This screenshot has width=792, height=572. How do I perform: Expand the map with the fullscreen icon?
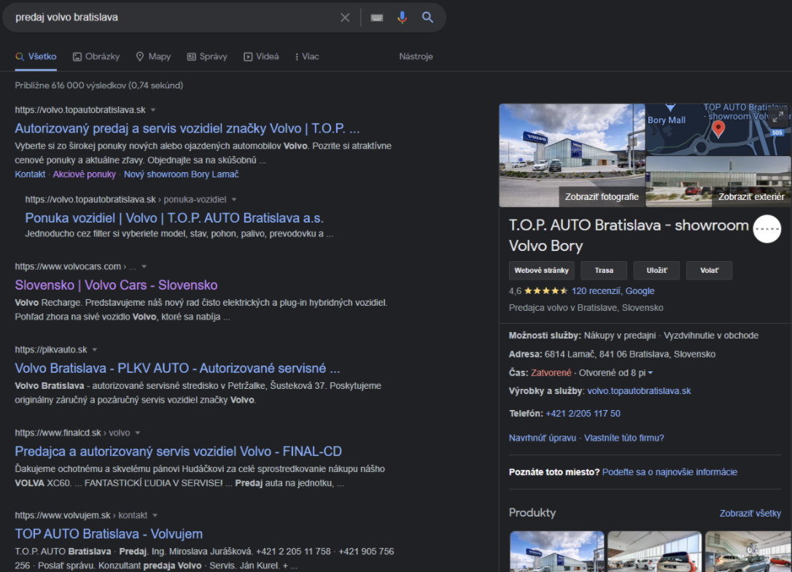[778, 117]
